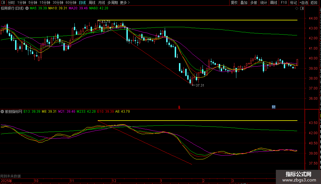
Task: Open the 财 financial report marker
Action: [274, 107]
